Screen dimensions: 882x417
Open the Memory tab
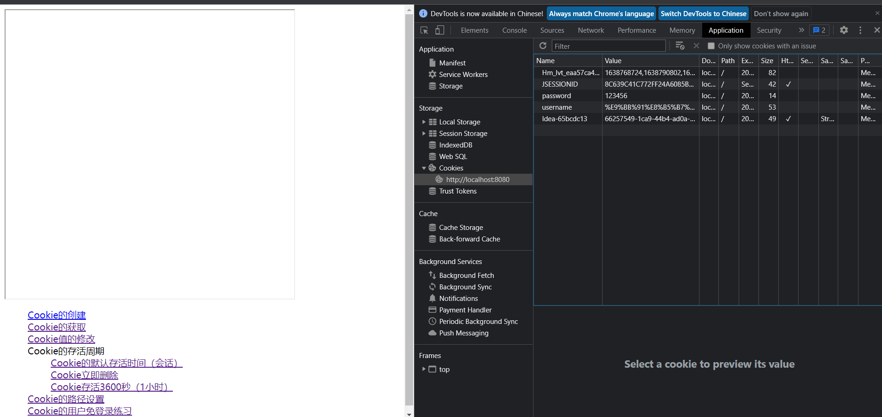pos(682,30)
